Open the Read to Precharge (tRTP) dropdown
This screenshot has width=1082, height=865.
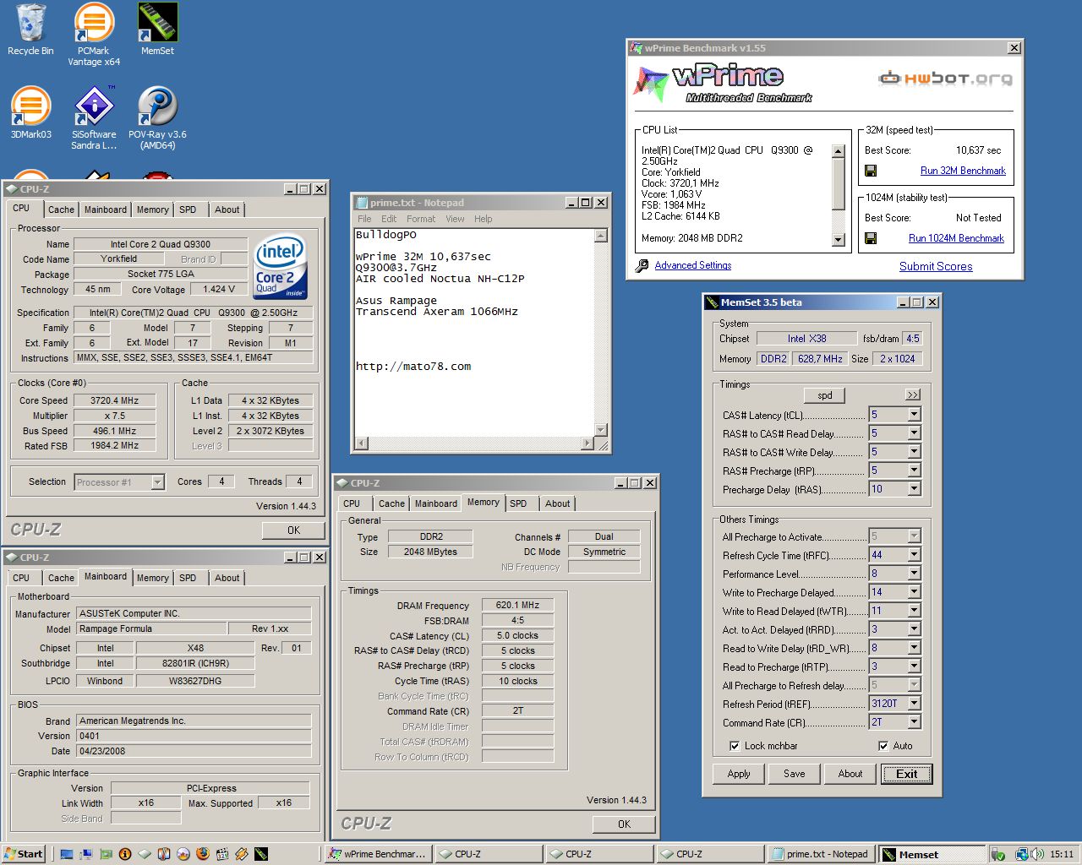click(914, 666)
